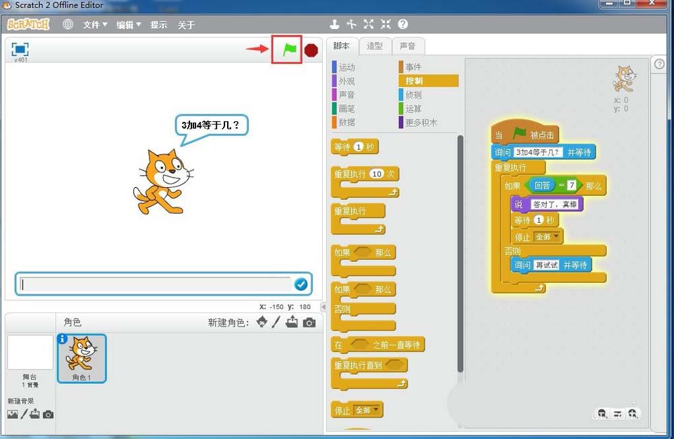The height and width of the screenshot is (439, 674).
Task: Select the 更多积木 block category
Action: [418, 122]
